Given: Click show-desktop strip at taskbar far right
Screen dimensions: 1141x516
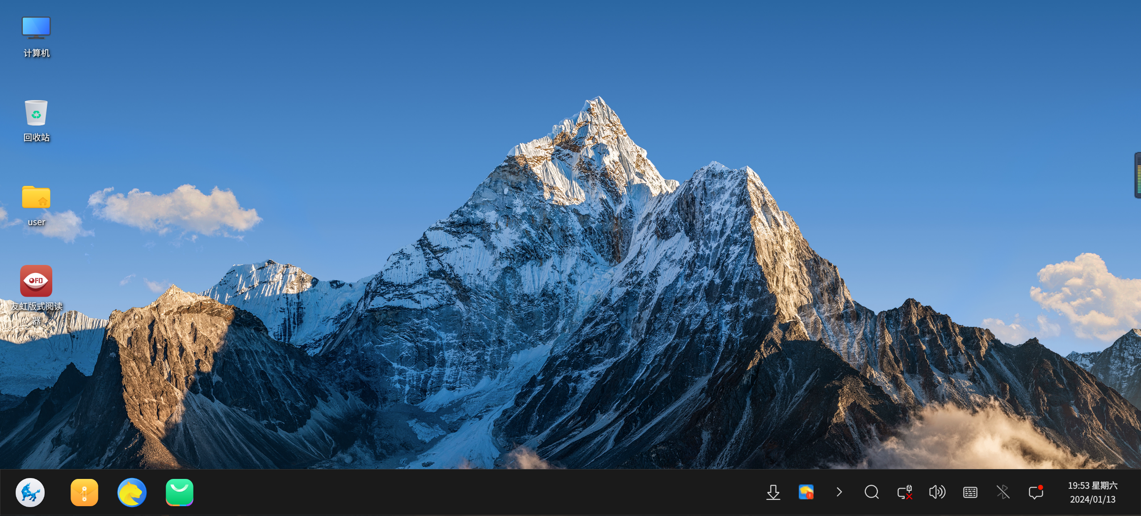Looking at the screenshot, I should (x=1139, y=492).
